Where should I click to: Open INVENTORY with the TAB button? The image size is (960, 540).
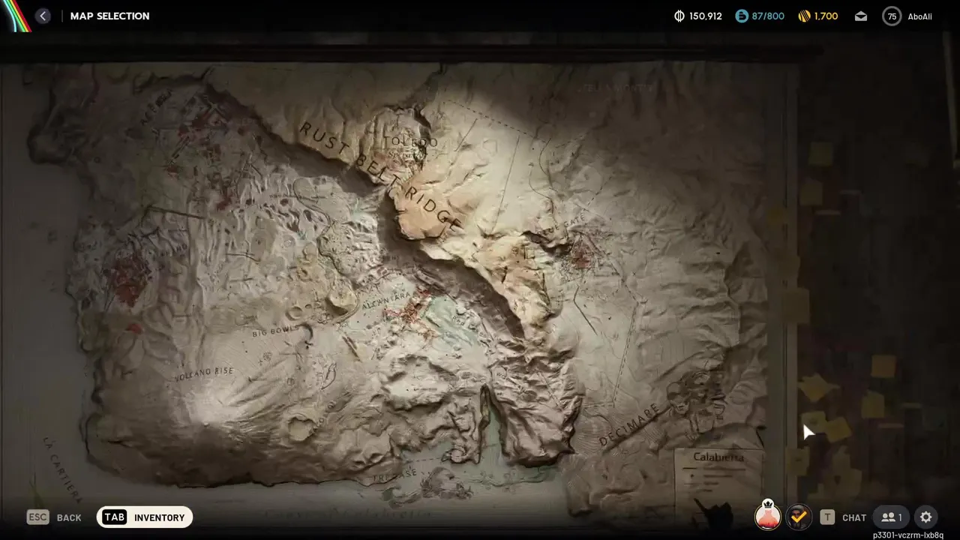(145, 517)
